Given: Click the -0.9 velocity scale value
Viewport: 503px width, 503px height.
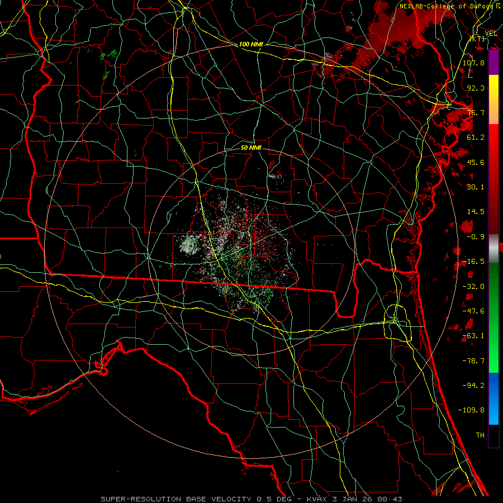Looking at the screenshot, I should pyautogui.click(x=476, y=237).
